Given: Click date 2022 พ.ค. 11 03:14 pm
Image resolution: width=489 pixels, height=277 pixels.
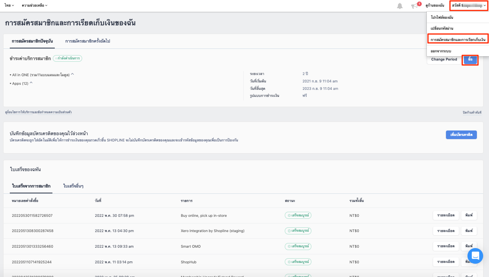Looking at the screenshot, I should tap(114, 262).
